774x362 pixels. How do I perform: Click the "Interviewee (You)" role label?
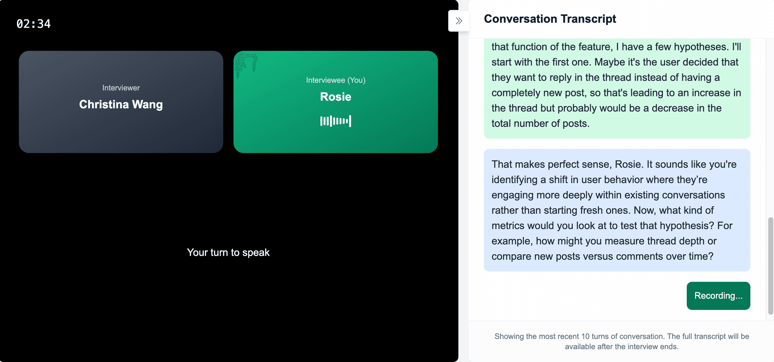pos(335,80)
